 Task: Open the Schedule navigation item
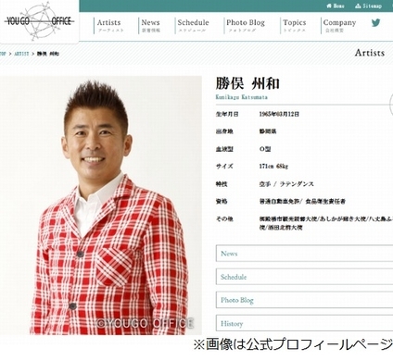193,26
